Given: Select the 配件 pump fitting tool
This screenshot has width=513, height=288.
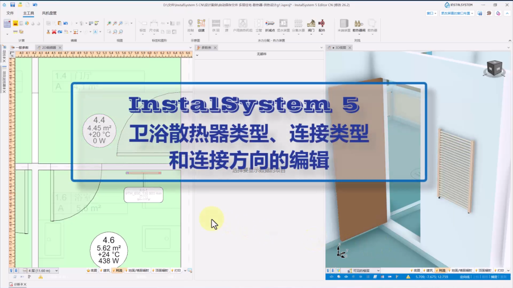Looking at the screenshot, I should pos(321,25).
